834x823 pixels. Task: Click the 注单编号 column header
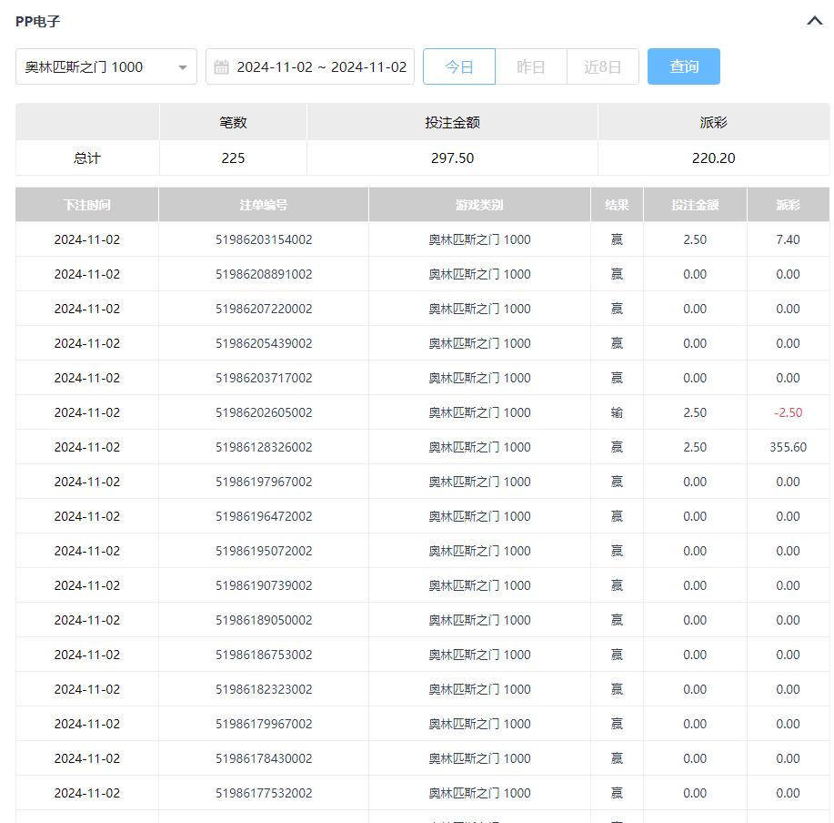pyautogui.click(x=264, y=205)
